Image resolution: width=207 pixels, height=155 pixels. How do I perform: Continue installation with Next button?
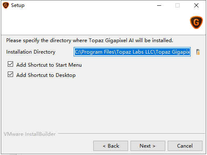click(148, 146)
